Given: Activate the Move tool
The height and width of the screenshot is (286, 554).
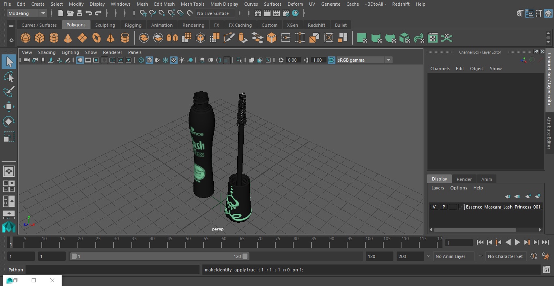Looking at the screenshot, I should [x=9, y=107].
